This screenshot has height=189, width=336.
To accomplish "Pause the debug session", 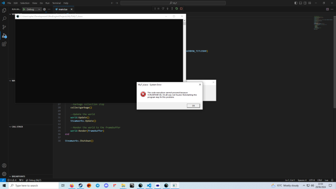I will coord(158,9).
